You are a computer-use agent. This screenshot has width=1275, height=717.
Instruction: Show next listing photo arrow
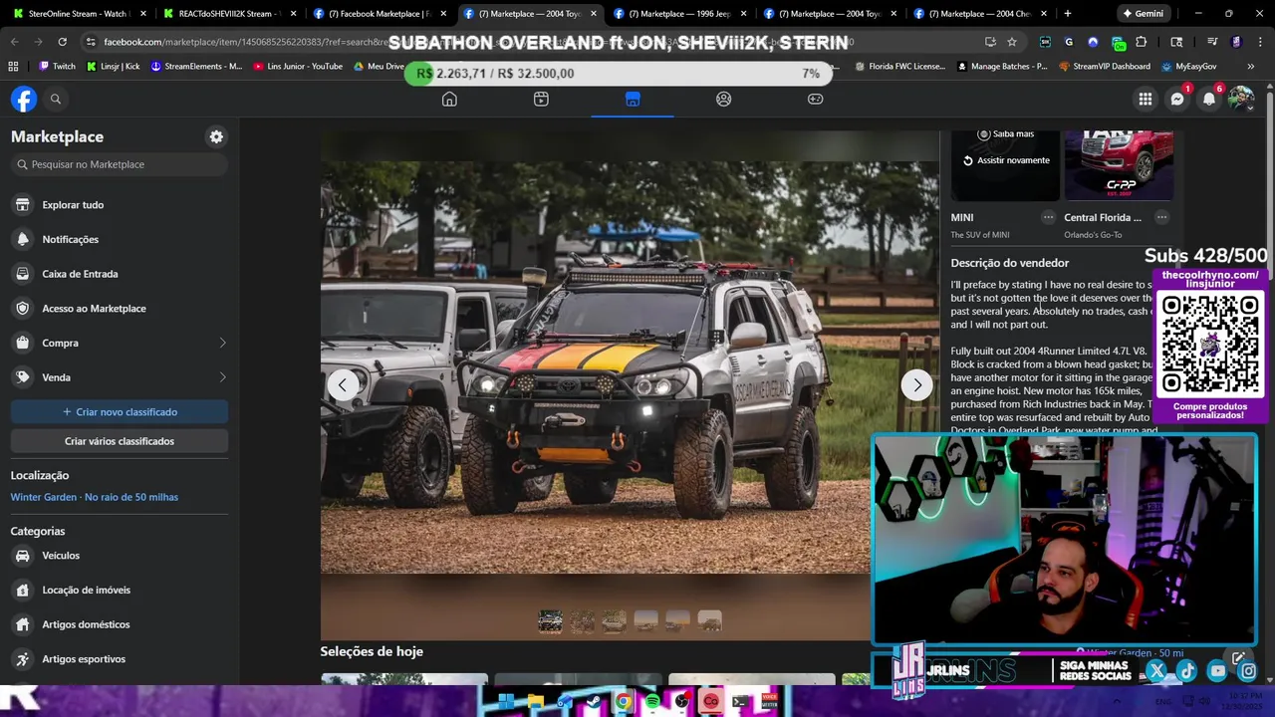pyautogui.click(x=916, y=384)
